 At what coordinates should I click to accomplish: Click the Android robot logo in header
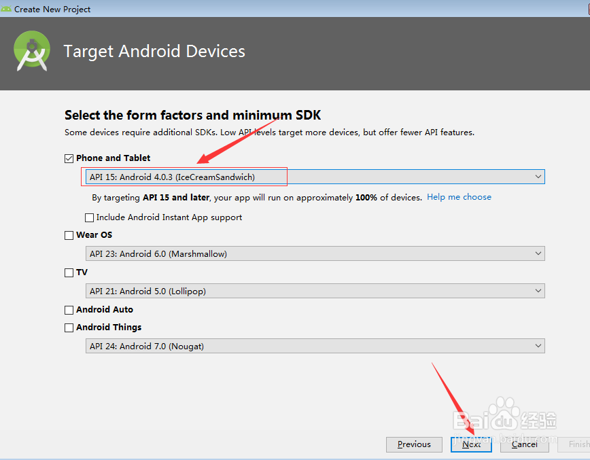click(x=32, y=51)
